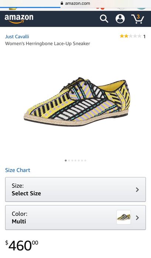The height and width of the screenshot is (258, 151).
Task: Tap the lock icon beside amazon.com
Action: [x=62, y=3]
